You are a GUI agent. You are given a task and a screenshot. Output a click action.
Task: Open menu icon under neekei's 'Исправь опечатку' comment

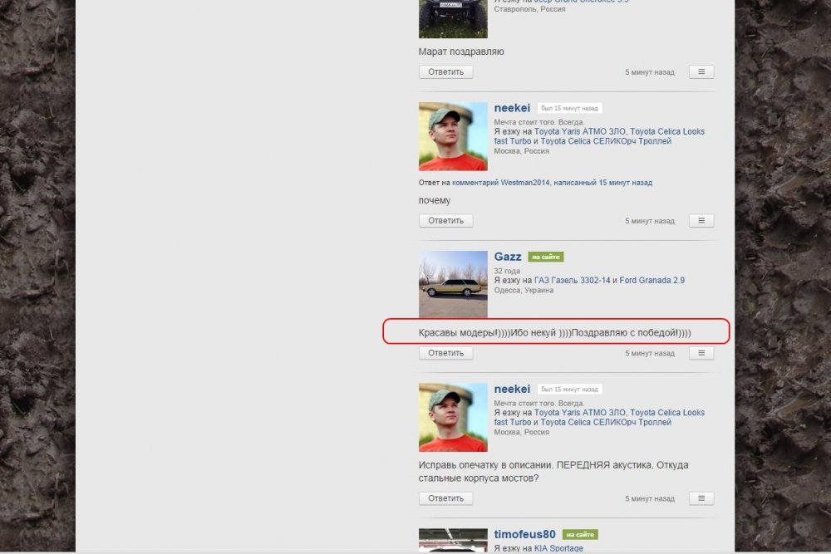point(701,498)
